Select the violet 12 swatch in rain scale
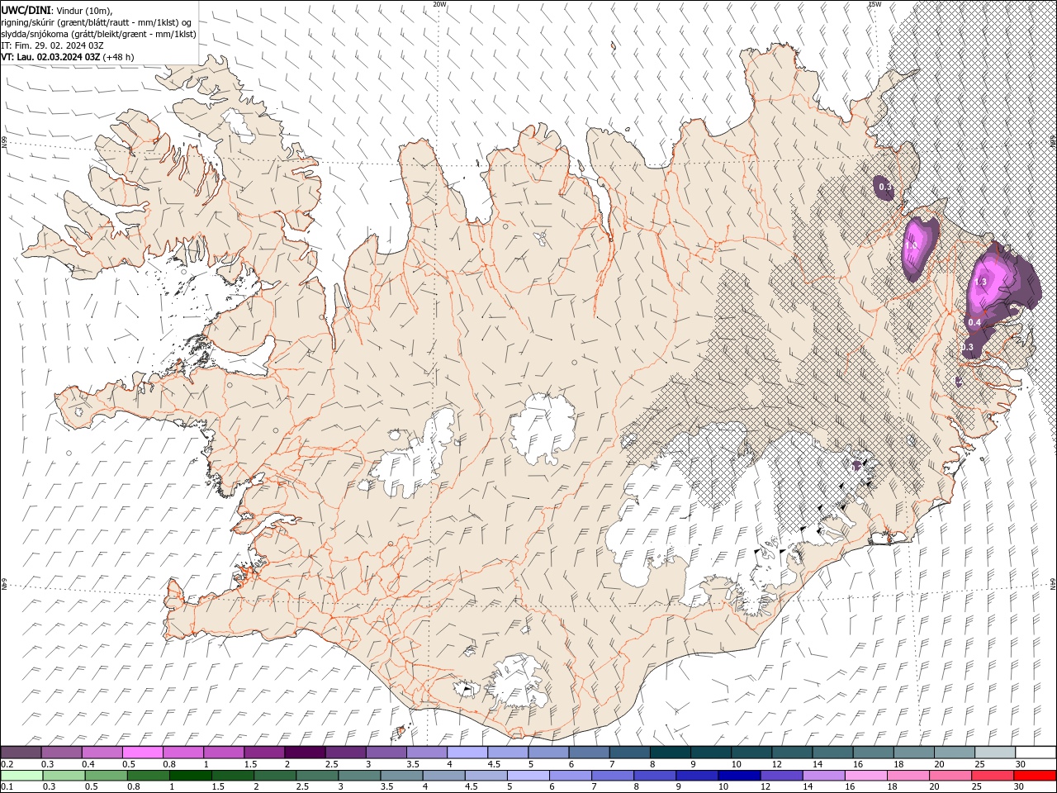Image resolution: width=1057 pixels, height=793 pixels. coord(781,776)
